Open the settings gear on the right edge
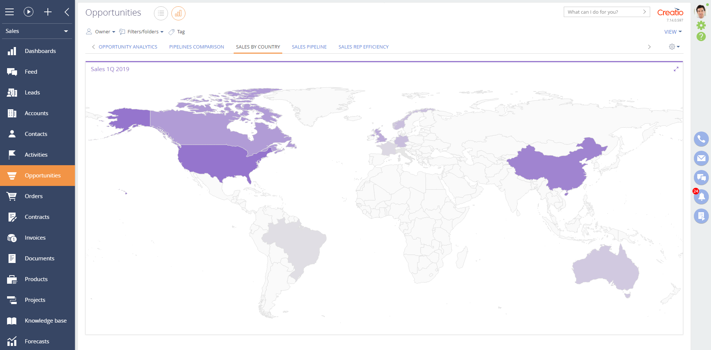The image size is (711, 350). click(x=701, y=25)
